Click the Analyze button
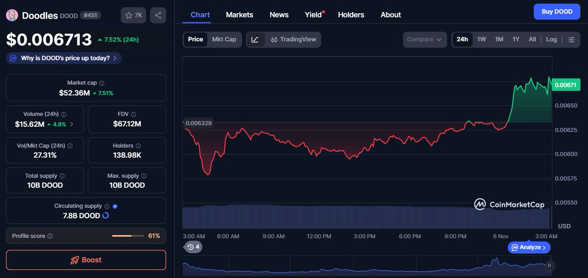The width and height of the screenshot is (588, 278). [529, 248]
